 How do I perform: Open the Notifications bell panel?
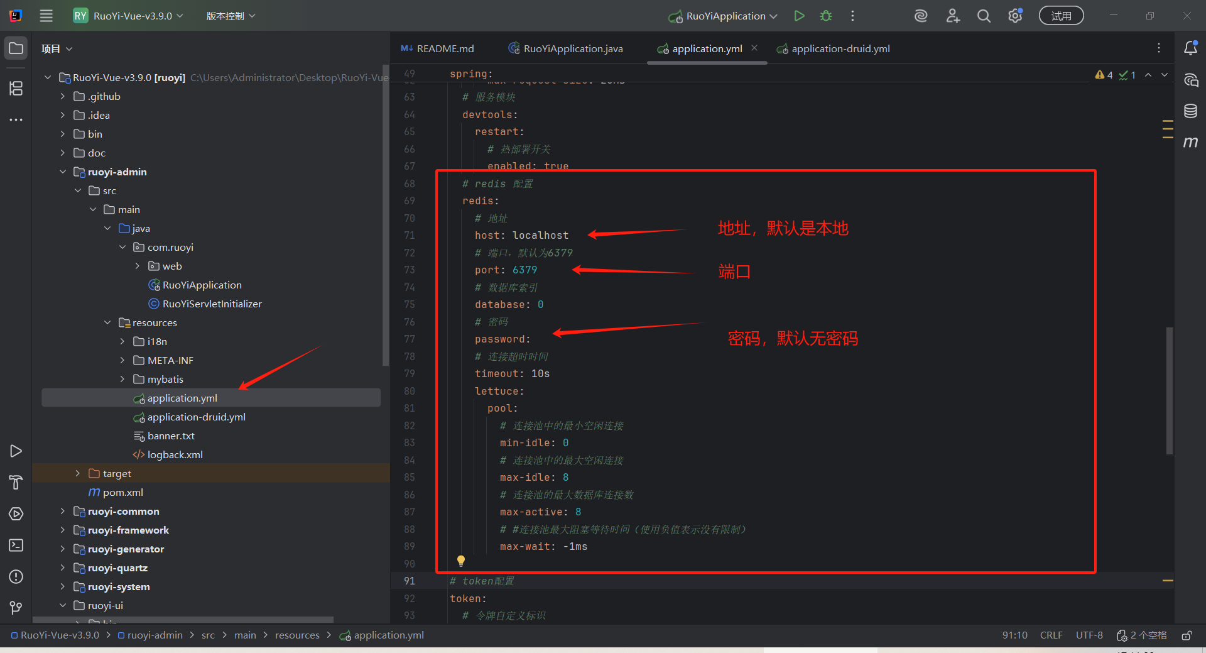point(1190,48)
